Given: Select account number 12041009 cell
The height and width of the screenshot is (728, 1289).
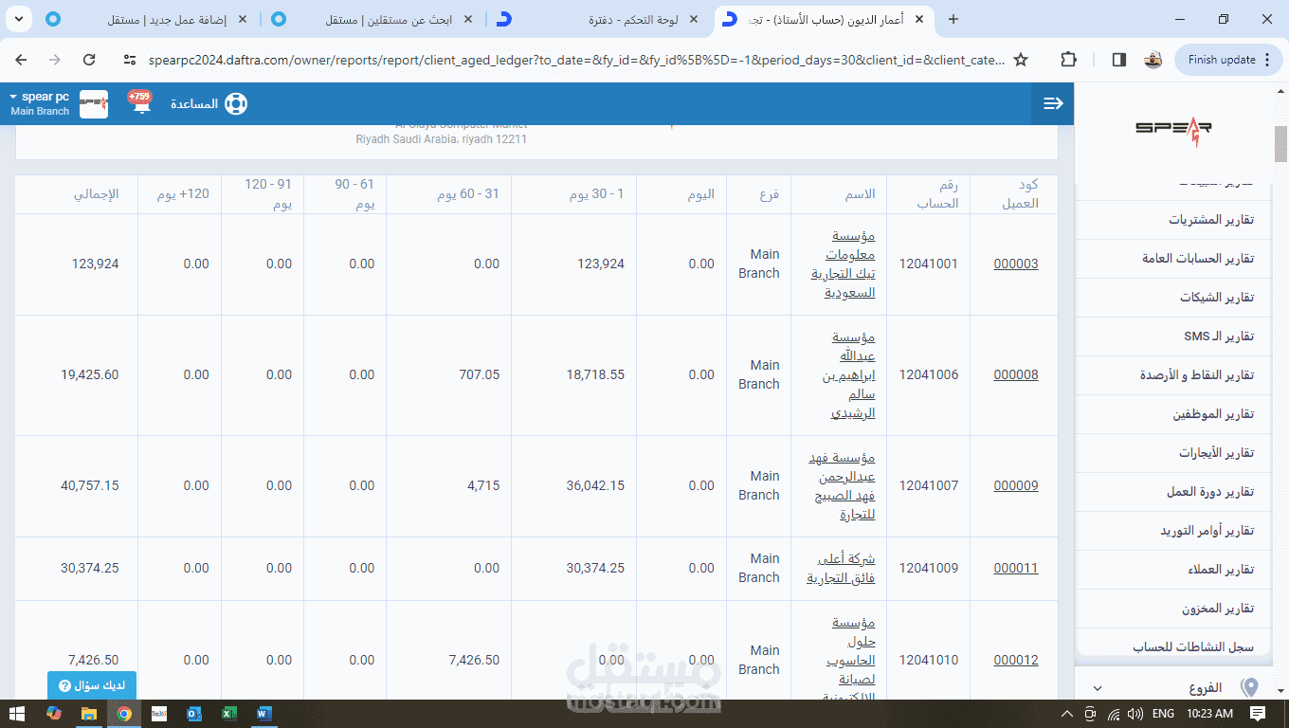Looking at the screenshot, I should pos(929,568).
